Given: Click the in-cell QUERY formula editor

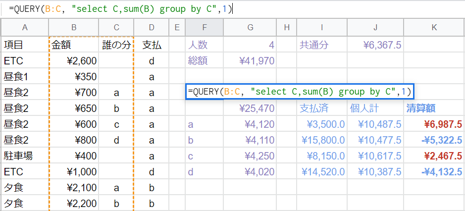Looking at the screenshot, I should tap(300, 92).
